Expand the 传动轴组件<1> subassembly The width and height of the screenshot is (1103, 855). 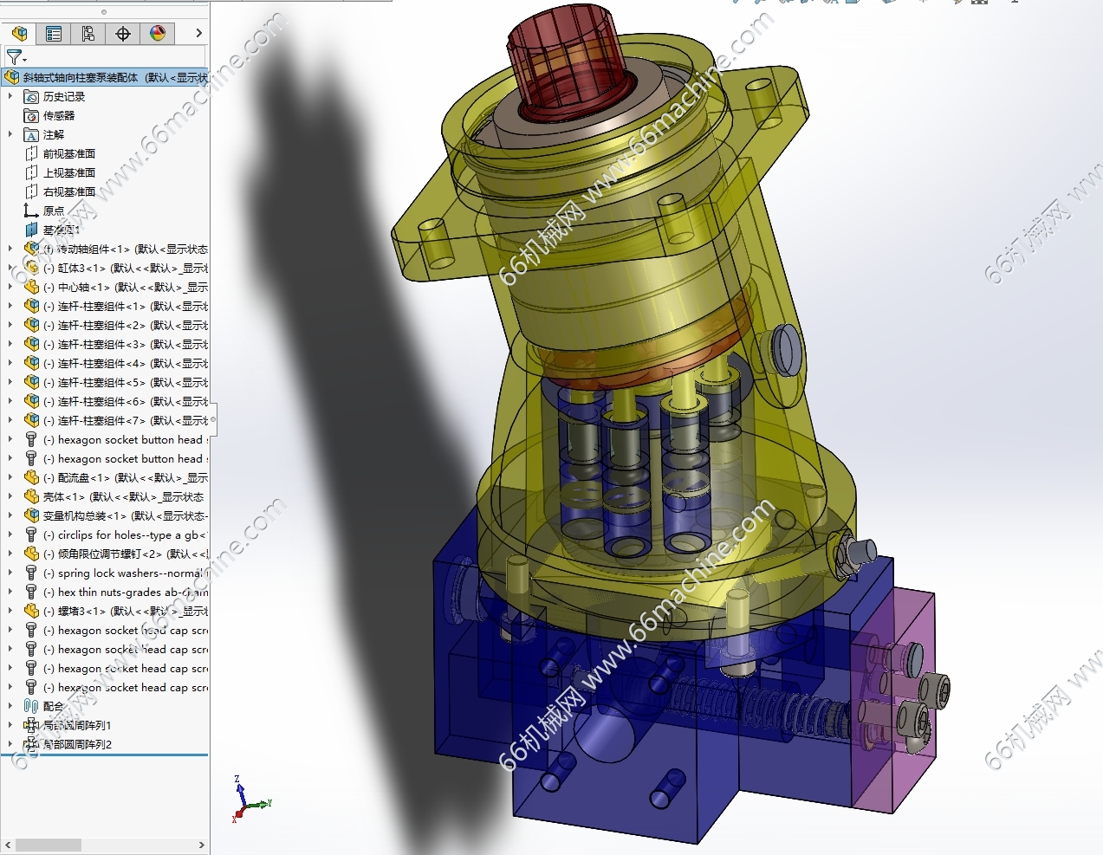tap(10, 249)
